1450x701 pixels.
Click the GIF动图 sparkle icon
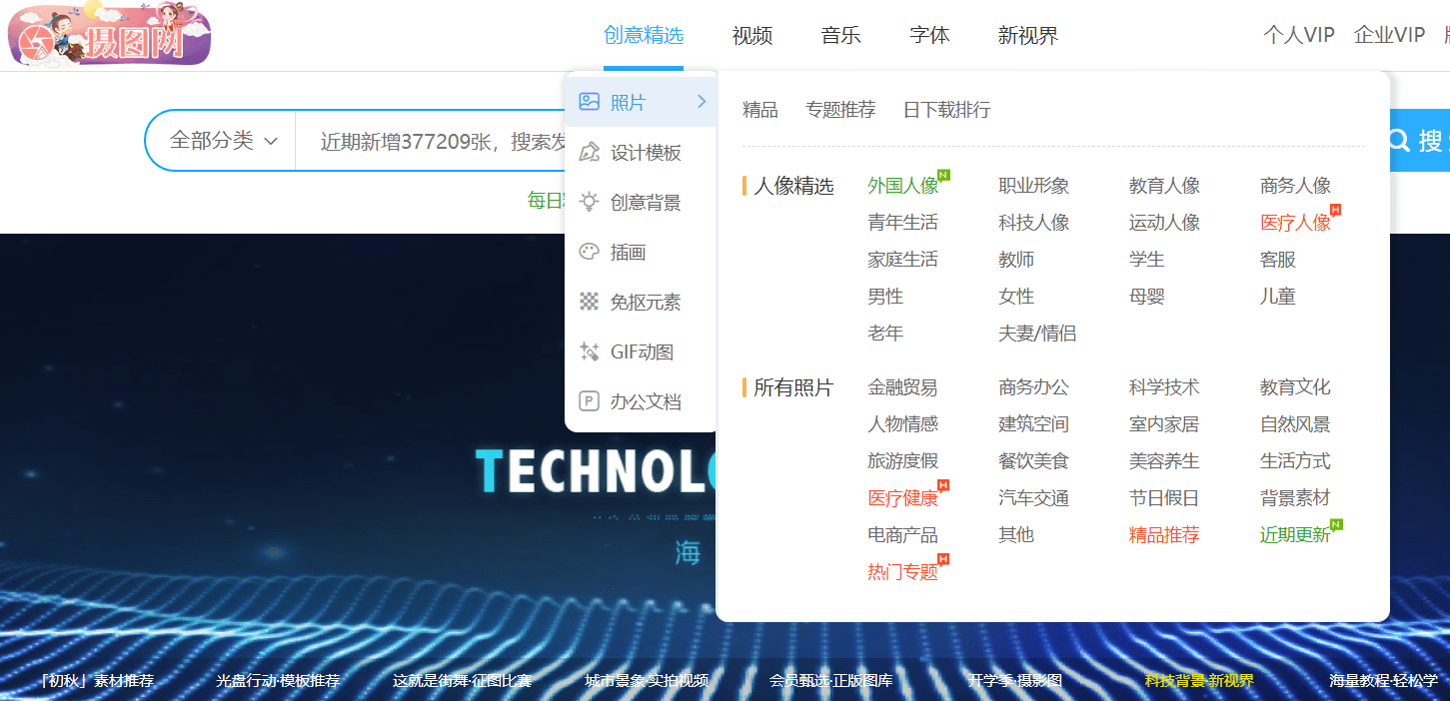tap(590, 351)
